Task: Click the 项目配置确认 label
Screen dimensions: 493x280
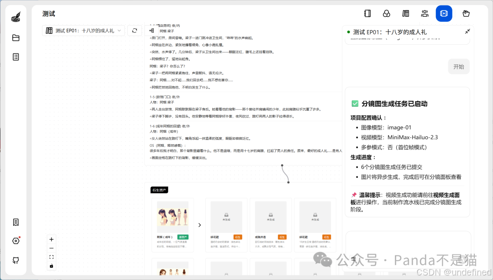Action: click(x=368, y=118)
